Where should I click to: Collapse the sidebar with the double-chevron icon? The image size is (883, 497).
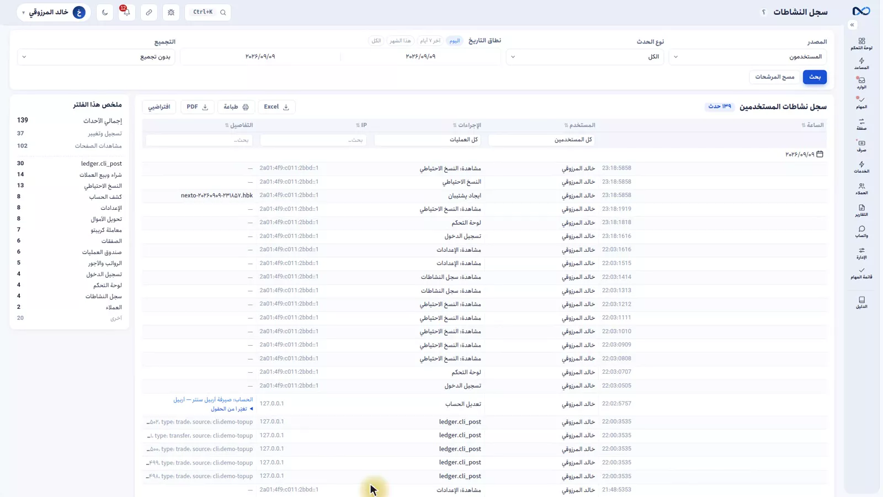[x=852, y=25]
